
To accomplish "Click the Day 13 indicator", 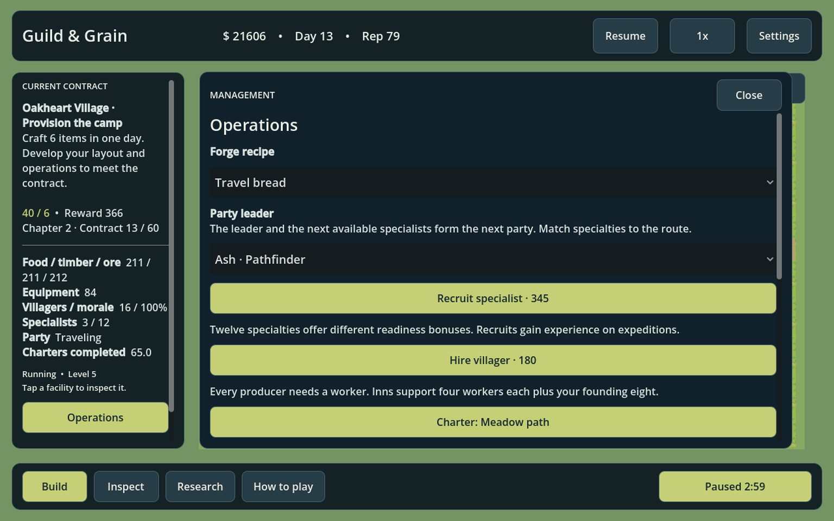I will pyautogui.click(x=314, y=36).
